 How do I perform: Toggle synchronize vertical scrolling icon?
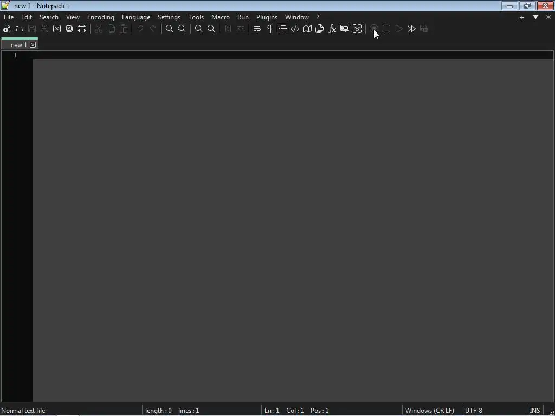228,29
